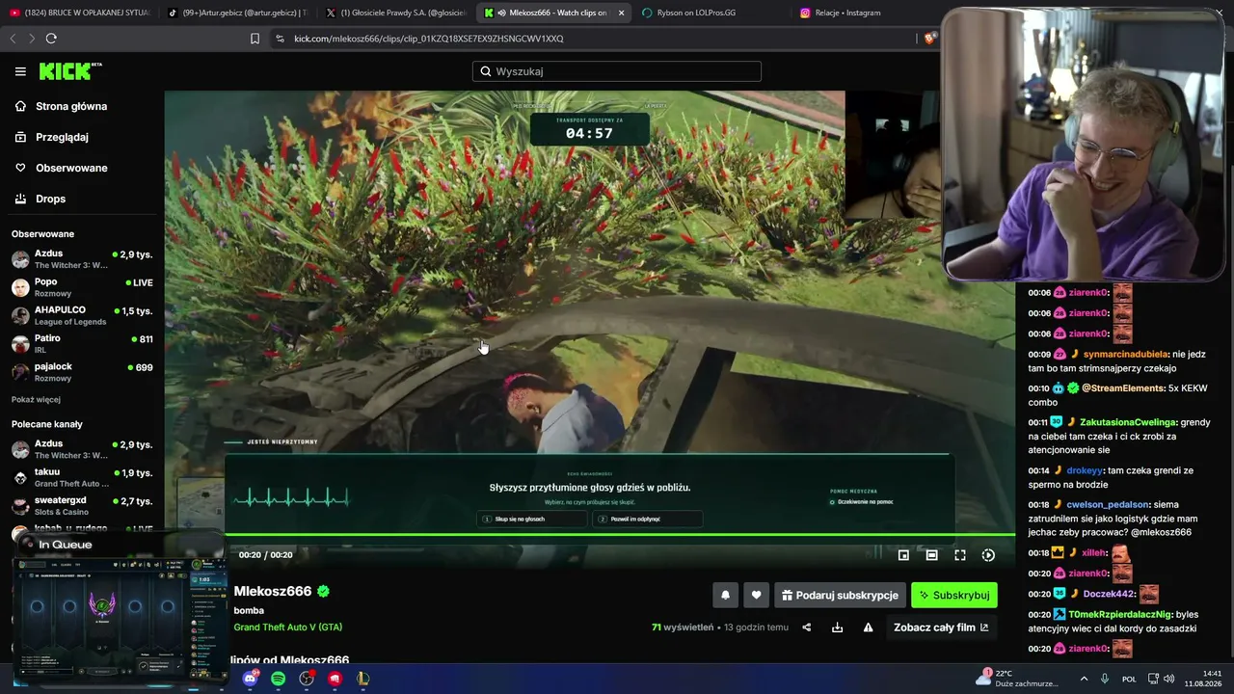Show hidden system tray icons

click(x=1084, y=679)
